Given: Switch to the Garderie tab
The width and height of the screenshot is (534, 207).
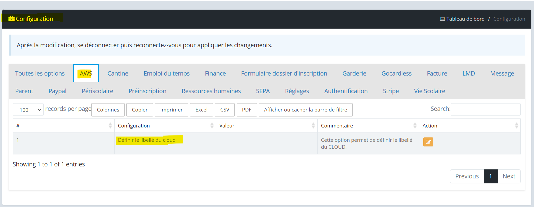Looking at the screenshot, I should point(354,73).
